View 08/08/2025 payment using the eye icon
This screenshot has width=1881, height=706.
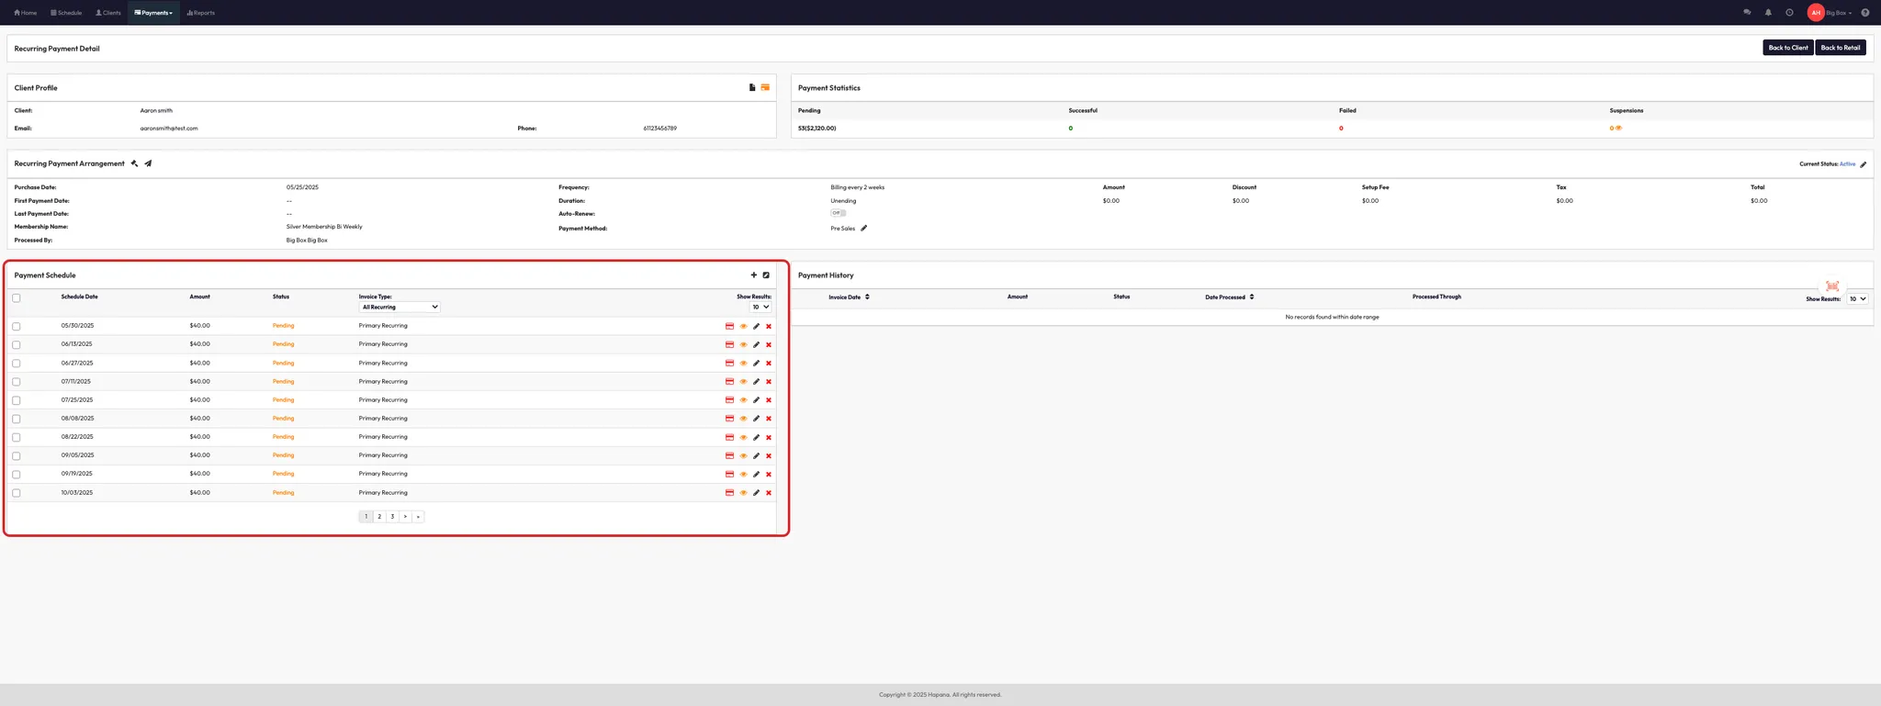point(743,419)
